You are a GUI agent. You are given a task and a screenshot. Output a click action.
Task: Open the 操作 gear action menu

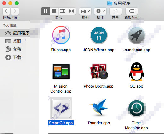[x=100, y=11]
